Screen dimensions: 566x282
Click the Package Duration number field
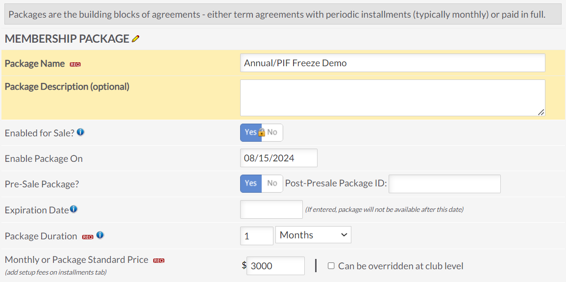[x=257, y=236]
